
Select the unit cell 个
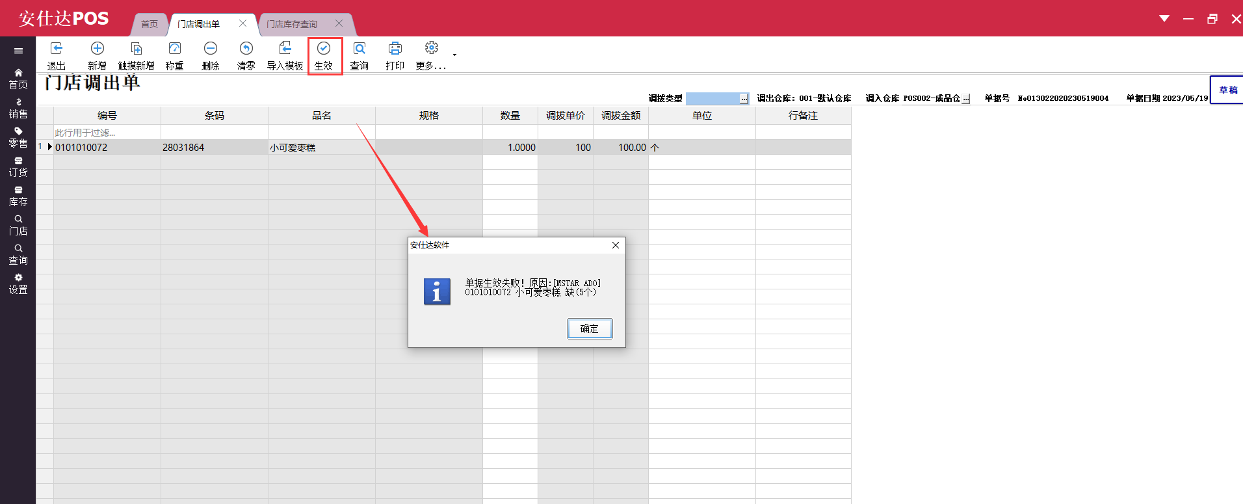(702, 148)
